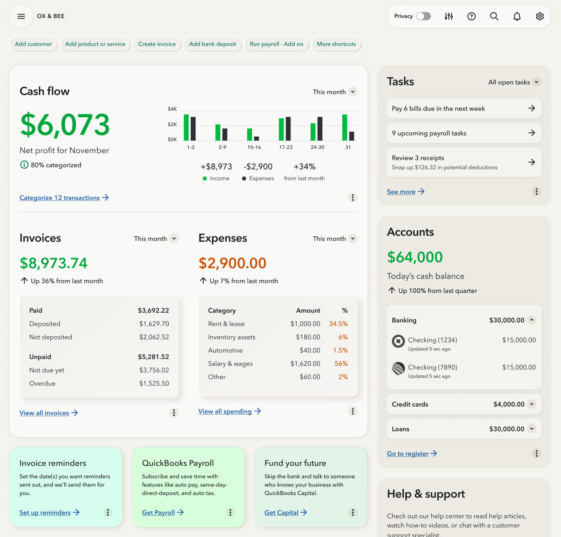Open the hamburger navigation menu
Screen dimensions: 561x537
click(21, 16)
